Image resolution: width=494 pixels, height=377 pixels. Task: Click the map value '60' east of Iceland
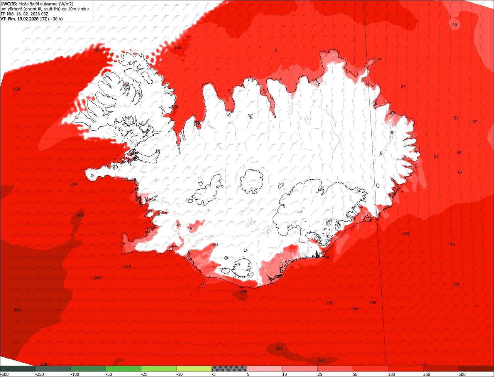[x=456, y=118]
